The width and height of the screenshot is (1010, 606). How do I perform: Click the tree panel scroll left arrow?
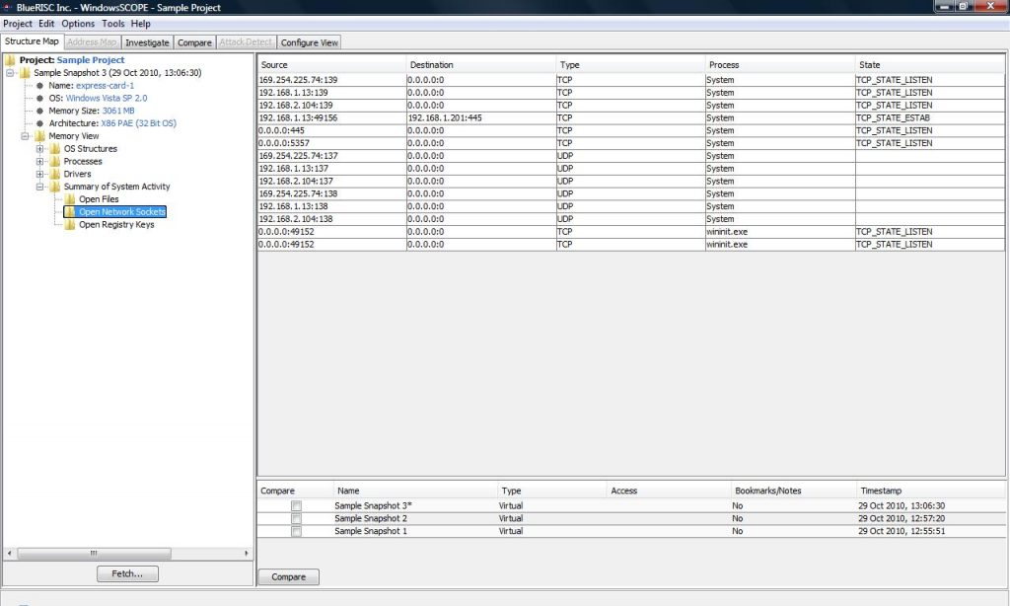(x=9, y=553)
